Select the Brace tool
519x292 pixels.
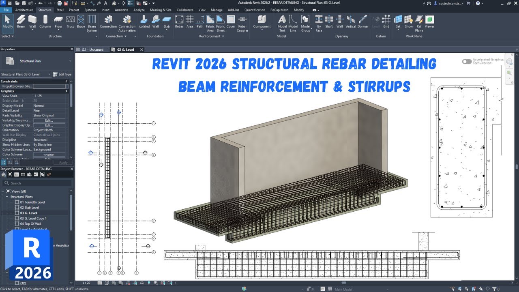(81, 21)
